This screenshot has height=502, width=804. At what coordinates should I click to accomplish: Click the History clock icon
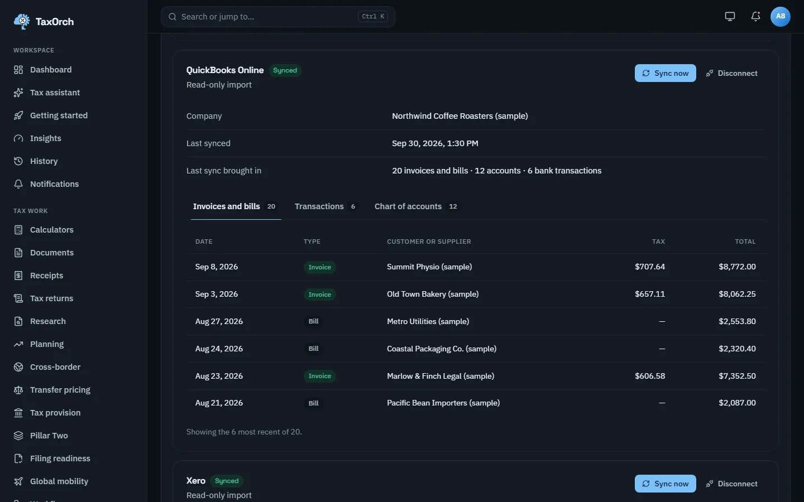pyautogui.click(x=18, y=161)
